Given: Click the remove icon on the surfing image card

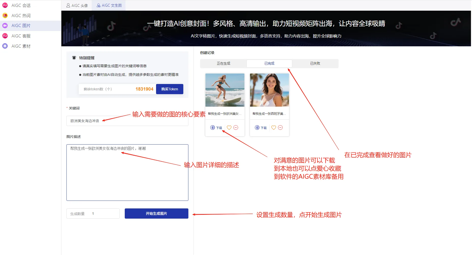Looking at the screenshot, I should tap(236, 127).
